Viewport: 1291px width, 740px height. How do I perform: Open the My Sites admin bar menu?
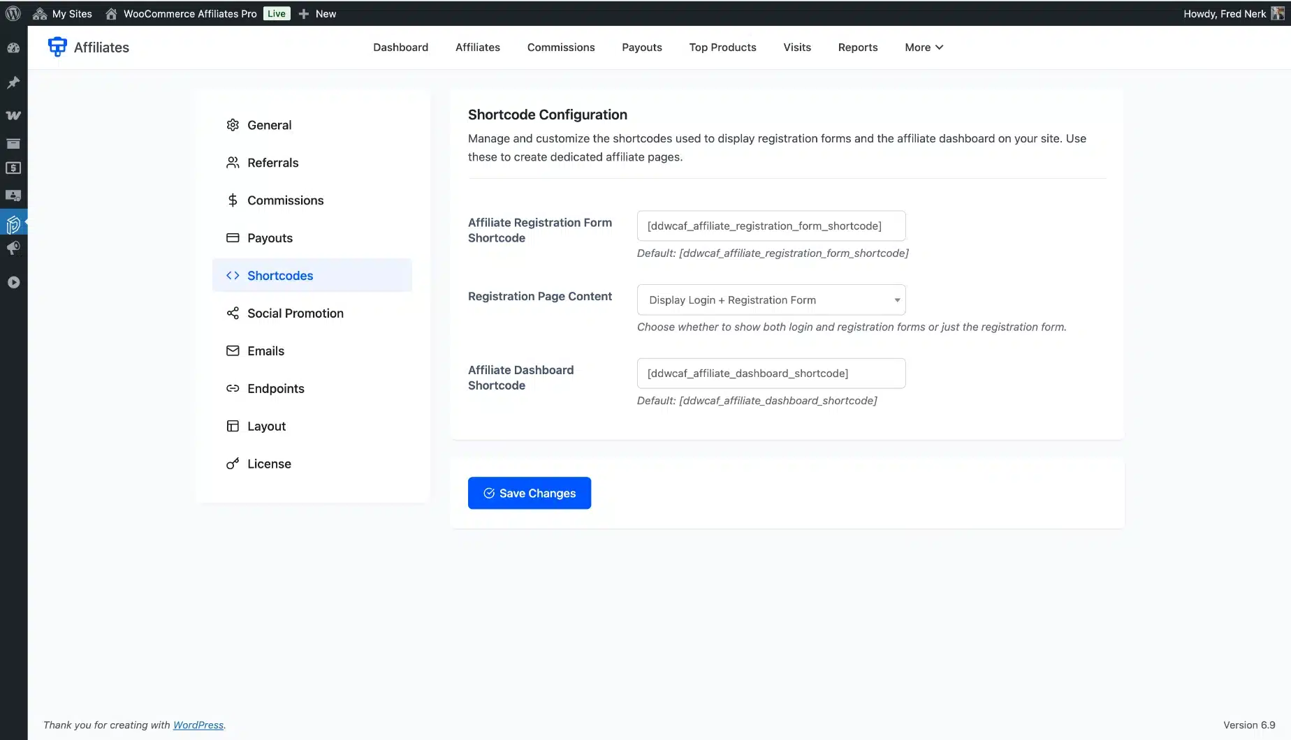pos(63,13)
